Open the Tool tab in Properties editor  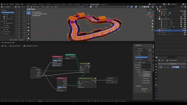156,61
